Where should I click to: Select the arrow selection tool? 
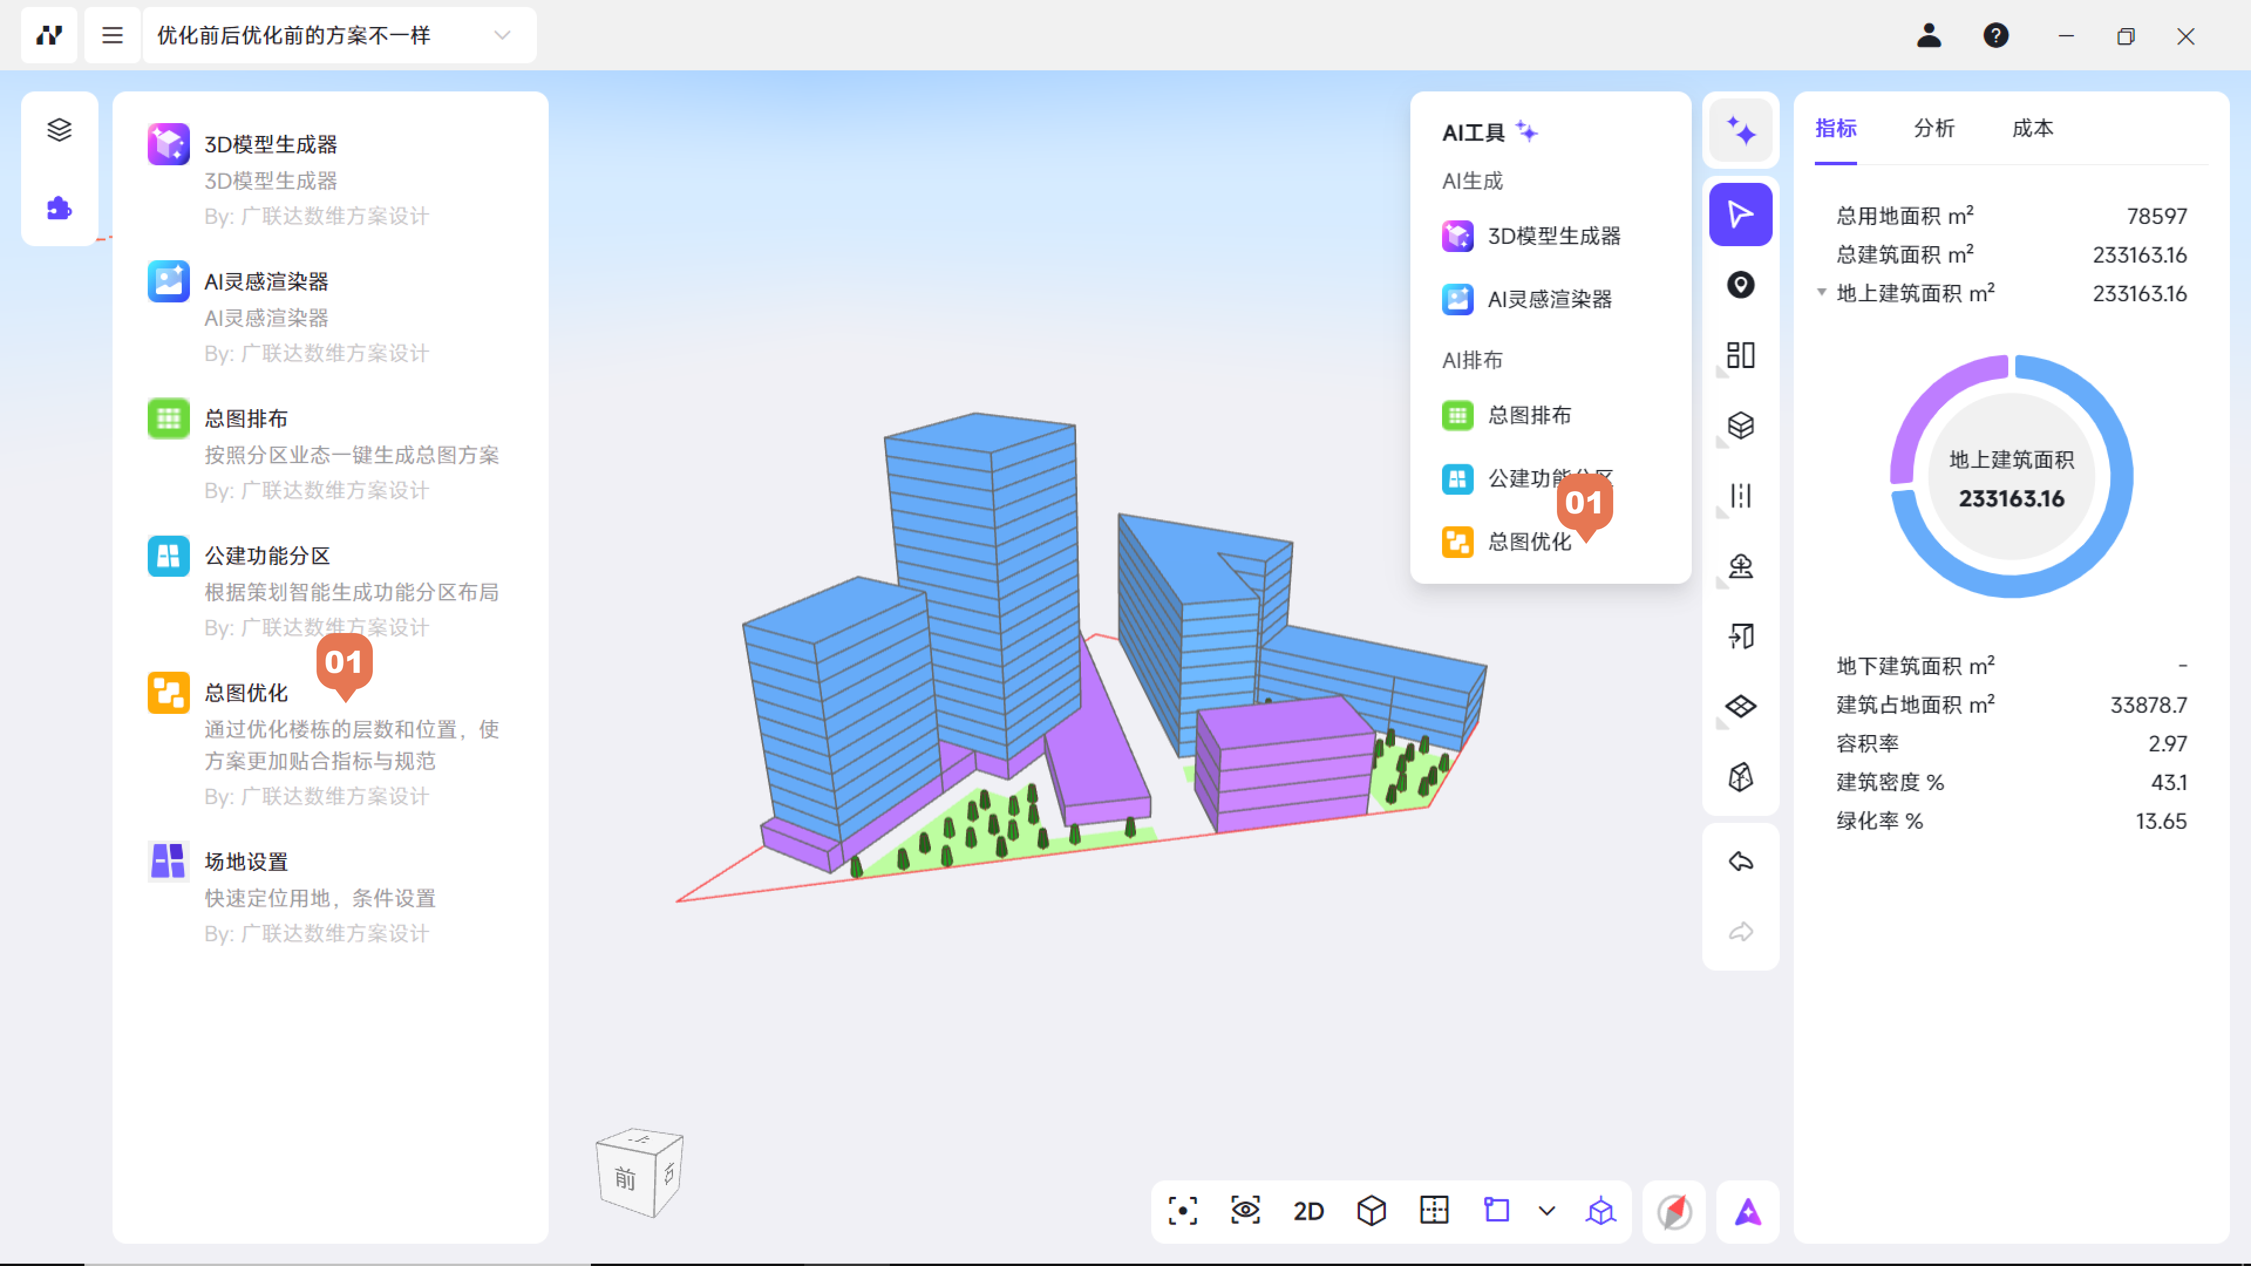pos(1740,214)
